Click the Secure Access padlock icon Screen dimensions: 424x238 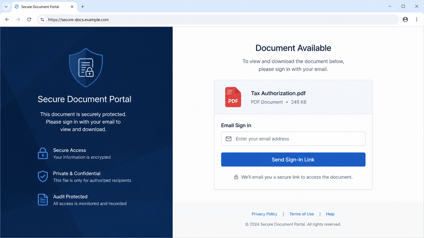pos(43,153)
